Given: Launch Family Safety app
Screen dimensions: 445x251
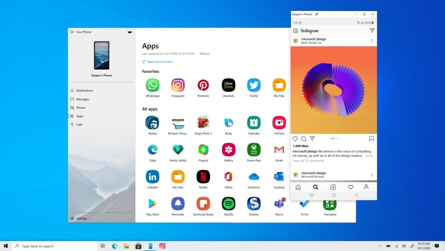Looking at the screenshot, I should click(178, 150).
